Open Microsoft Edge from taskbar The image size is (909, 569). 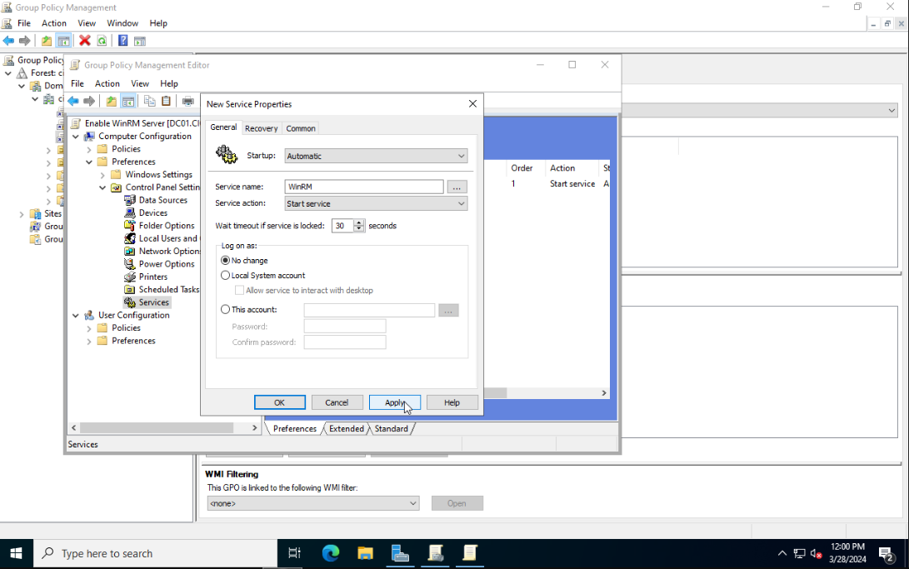coord(331,553)
